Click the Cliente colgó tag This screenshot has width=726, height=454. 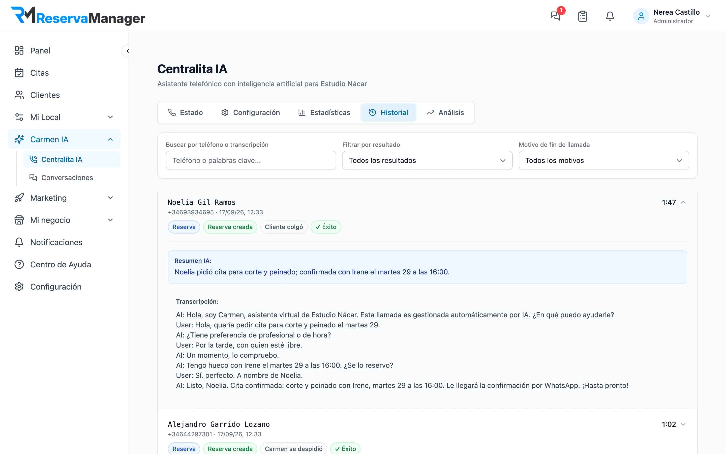click(284, 227)
